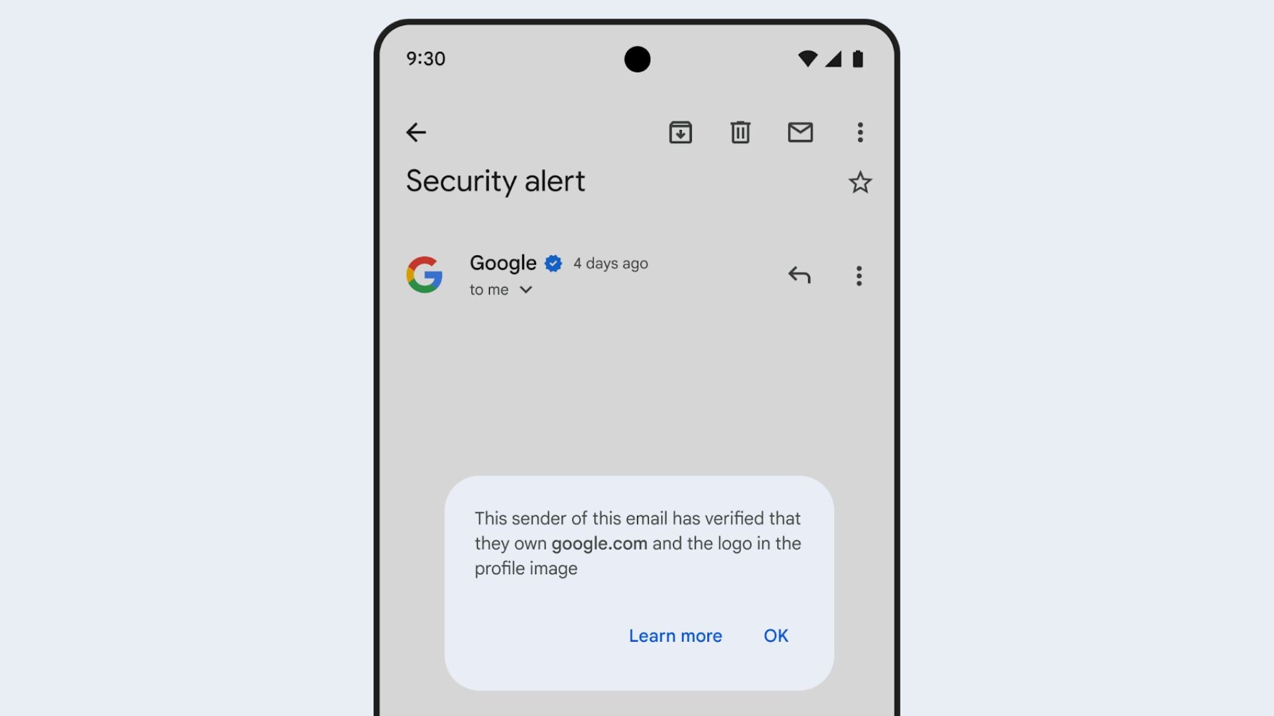The height and width of the screenshot is (716, 1274).
Task: Tap the more options icon on toolbar
Action: point(860,132)
